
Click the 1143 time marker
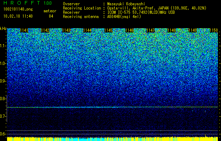[x=66, y=30]
